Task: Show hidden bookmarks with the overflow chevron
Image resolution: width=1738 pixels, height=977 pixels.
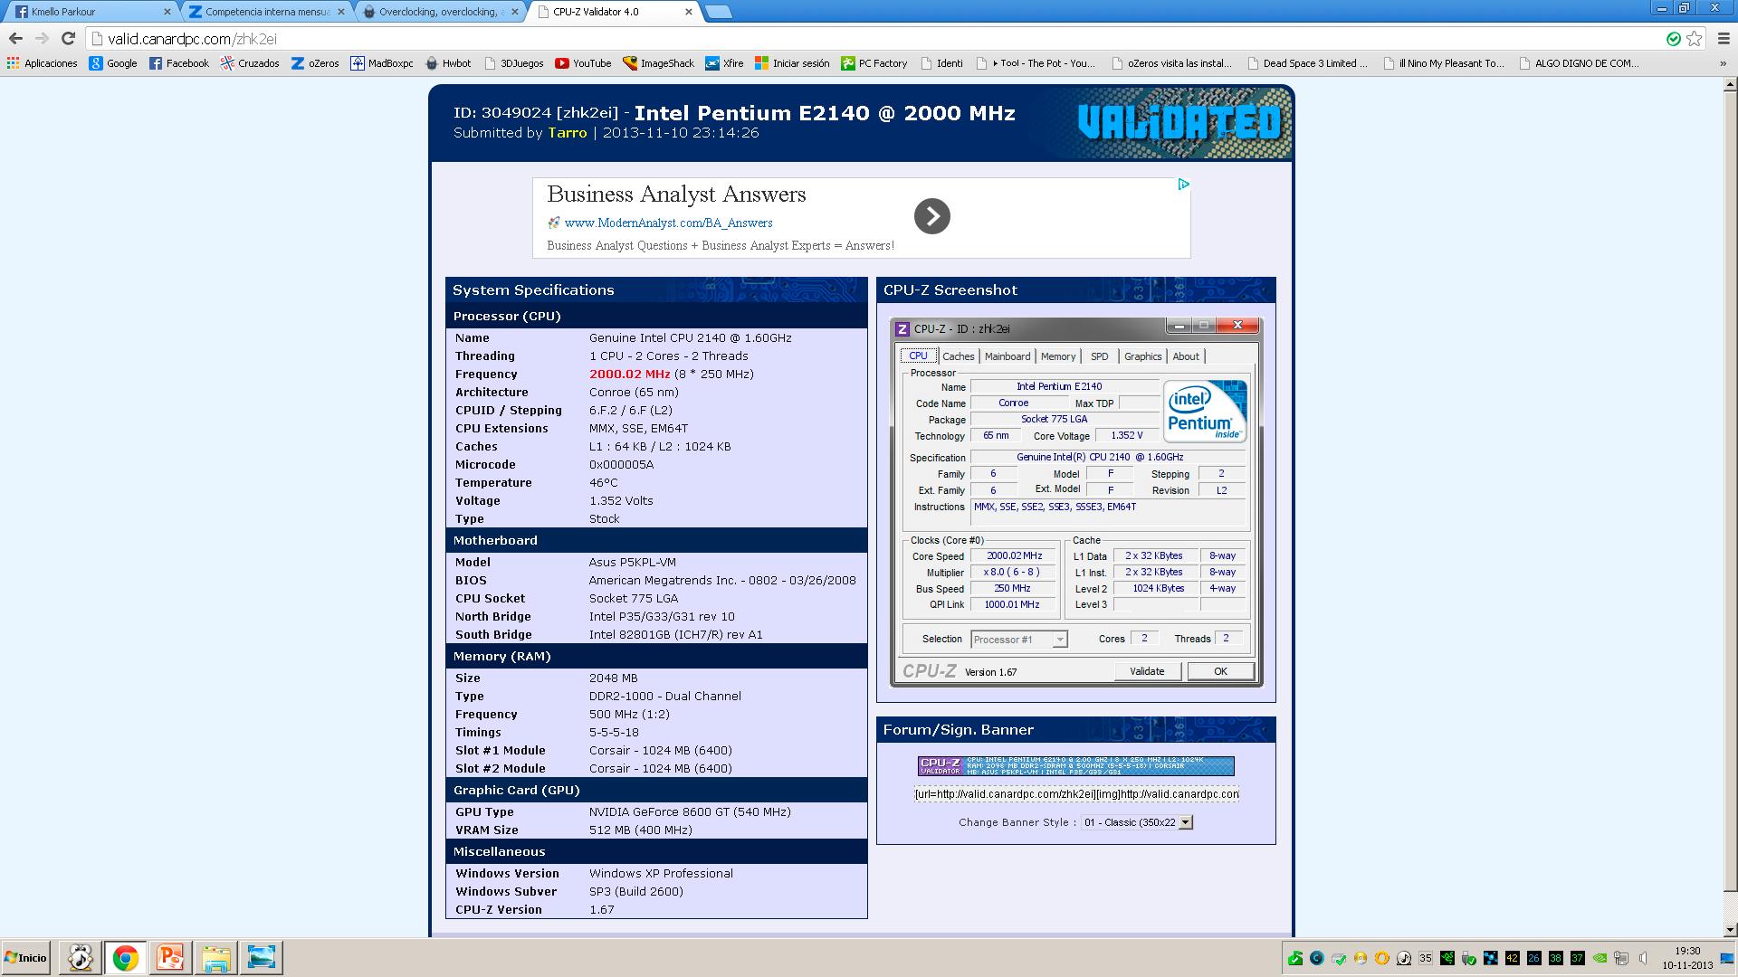Action: click(x=1723, y=63)
